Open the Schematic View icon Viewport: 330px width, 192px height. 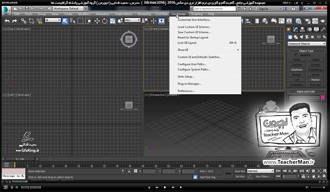coord(289,21)
